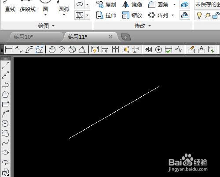The height and width of the screenshot is (177, 220).
Task: Select the Radius dimension tool
Action: pos(52,49)
